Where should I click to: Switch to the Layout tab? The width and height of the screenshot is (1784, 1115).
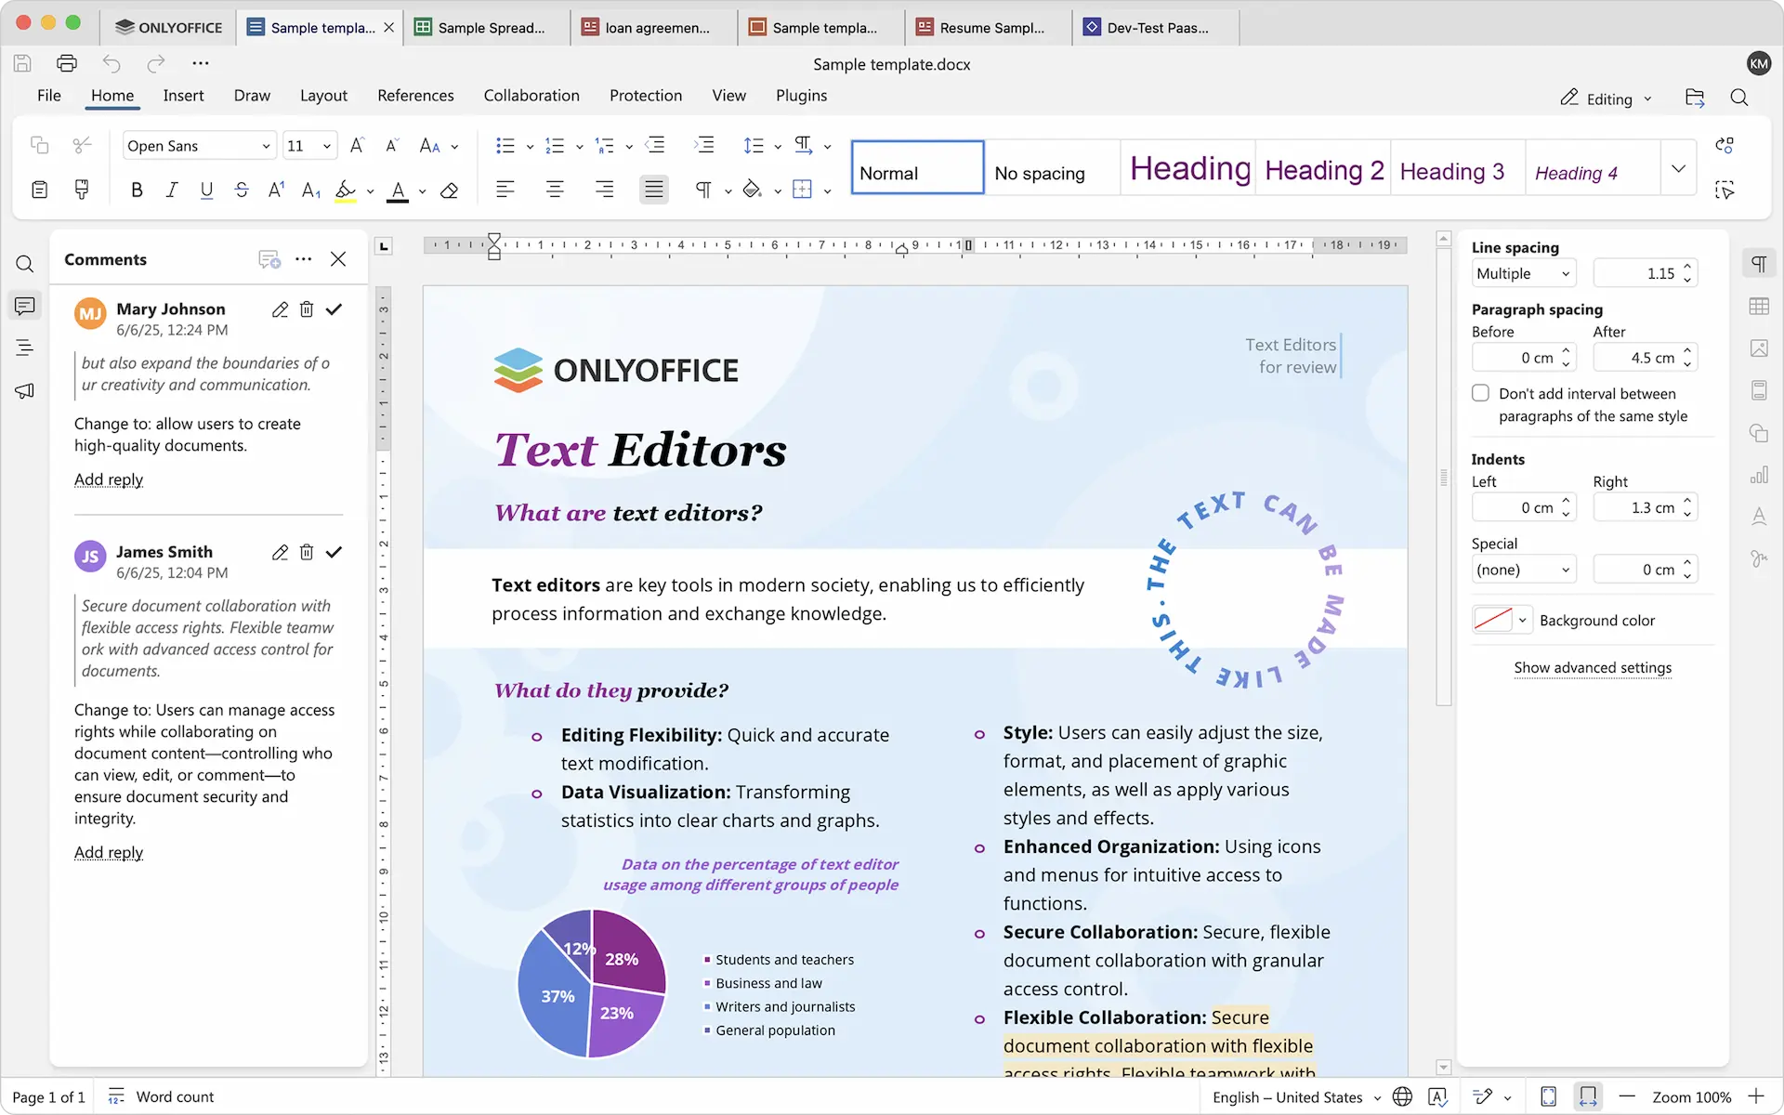click(x=323, y=96)
